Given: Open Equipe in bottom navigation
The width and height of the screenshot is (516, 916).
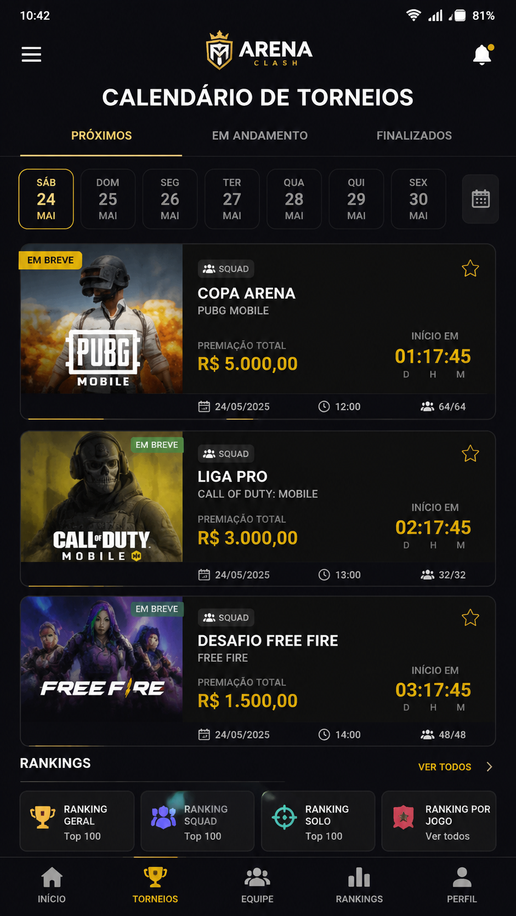Looking at the screenshot, I should pos(257,885).
